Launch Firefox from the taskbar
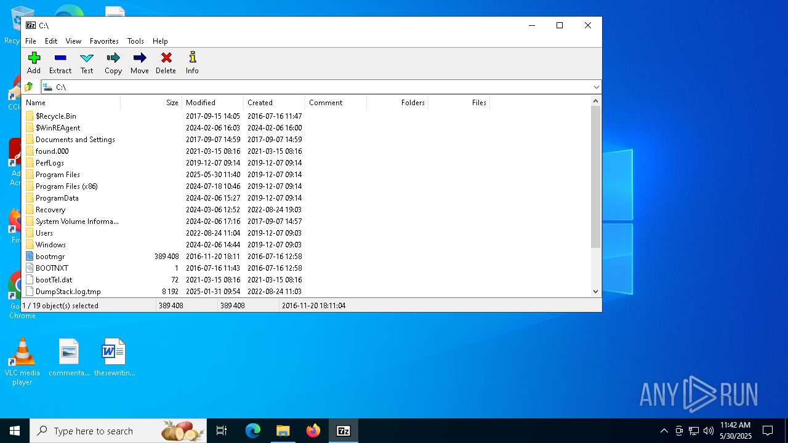 (x=313, y=431)
